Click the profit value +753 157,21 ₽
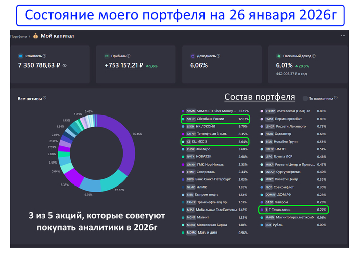The height and width of the screenshot is (255, 357). point(124,66)
